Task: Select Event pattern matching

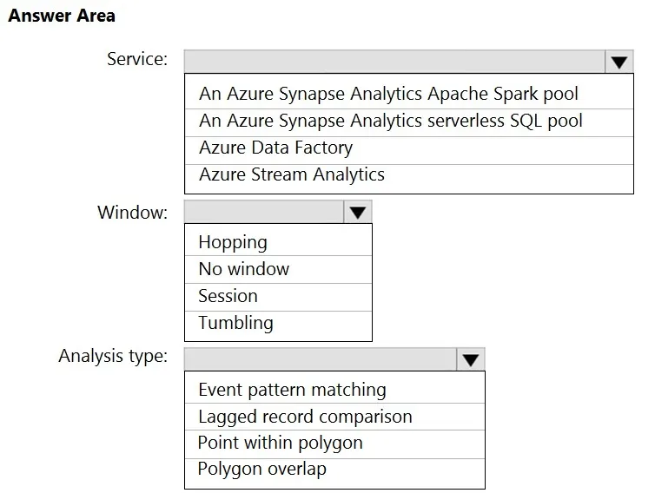Action: coord(334,389)
